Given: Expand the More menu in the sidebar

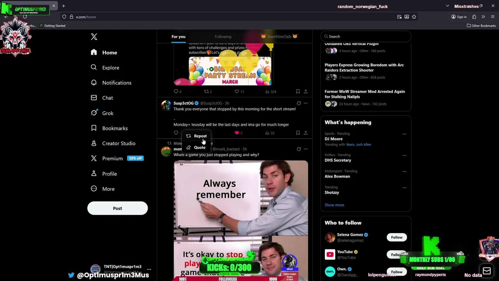Looking at the screenshot, I should coord(103,189).
